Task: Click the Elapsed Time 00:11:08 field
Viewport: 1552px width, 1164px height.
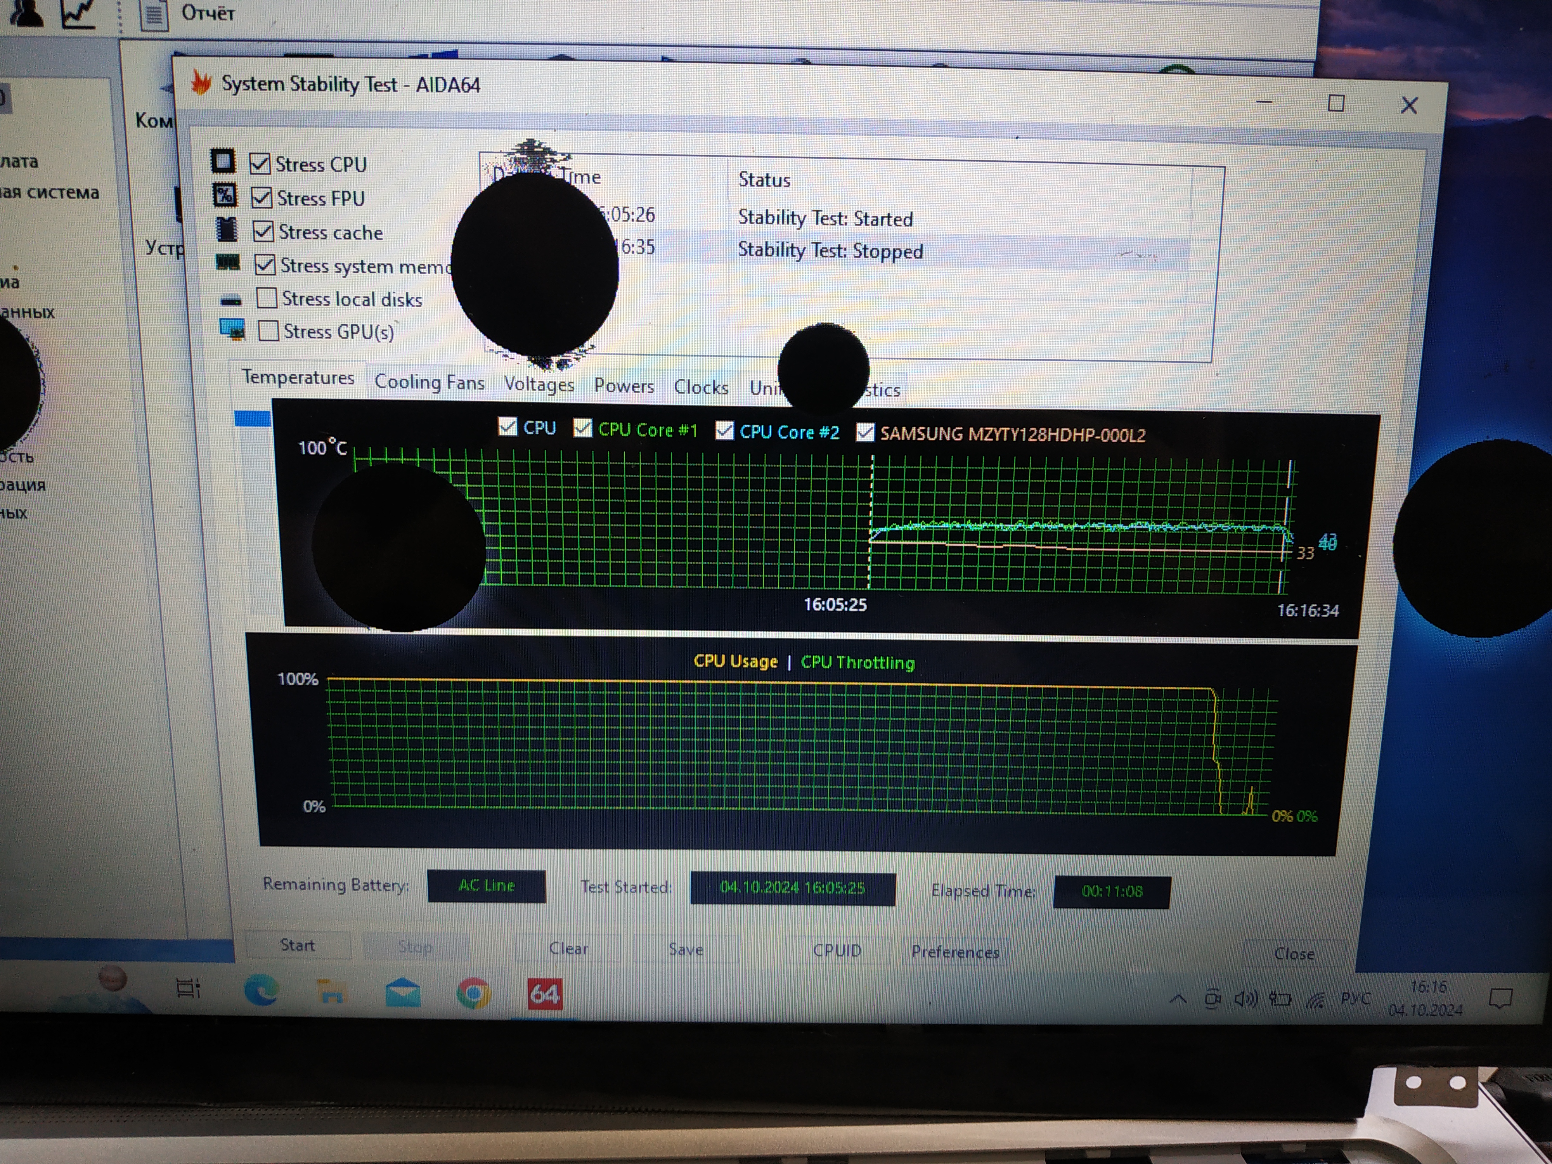Action: [1112, 892]
